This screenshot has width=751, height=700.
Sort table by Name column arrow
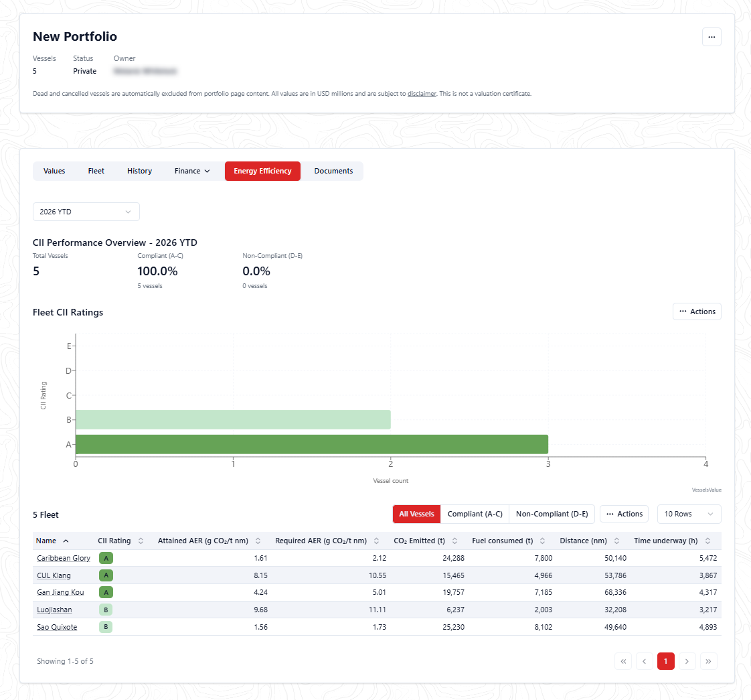pyautogui.click(x=66, y=541)
